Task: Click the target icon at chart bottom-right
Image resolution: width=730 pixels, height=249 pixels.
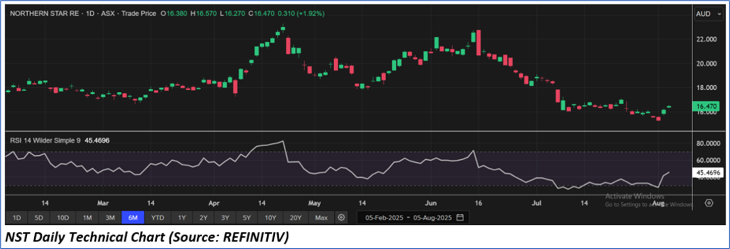Action: 709,203
